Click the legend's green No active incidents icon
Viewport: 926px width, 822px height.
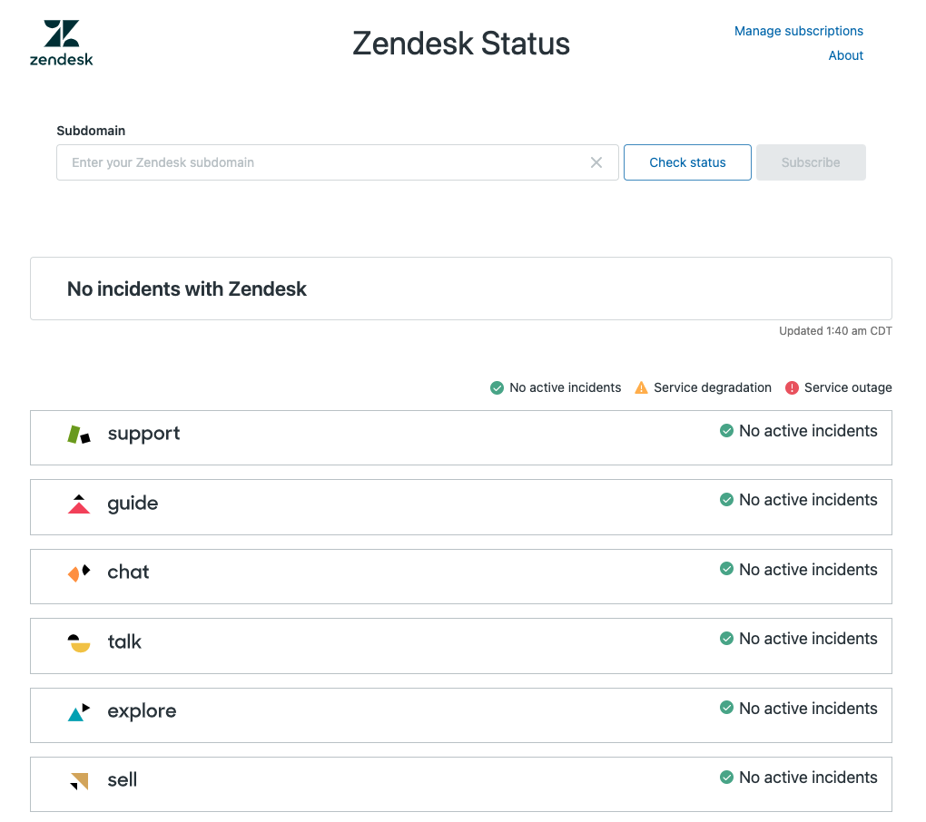(x=497, y=387)
